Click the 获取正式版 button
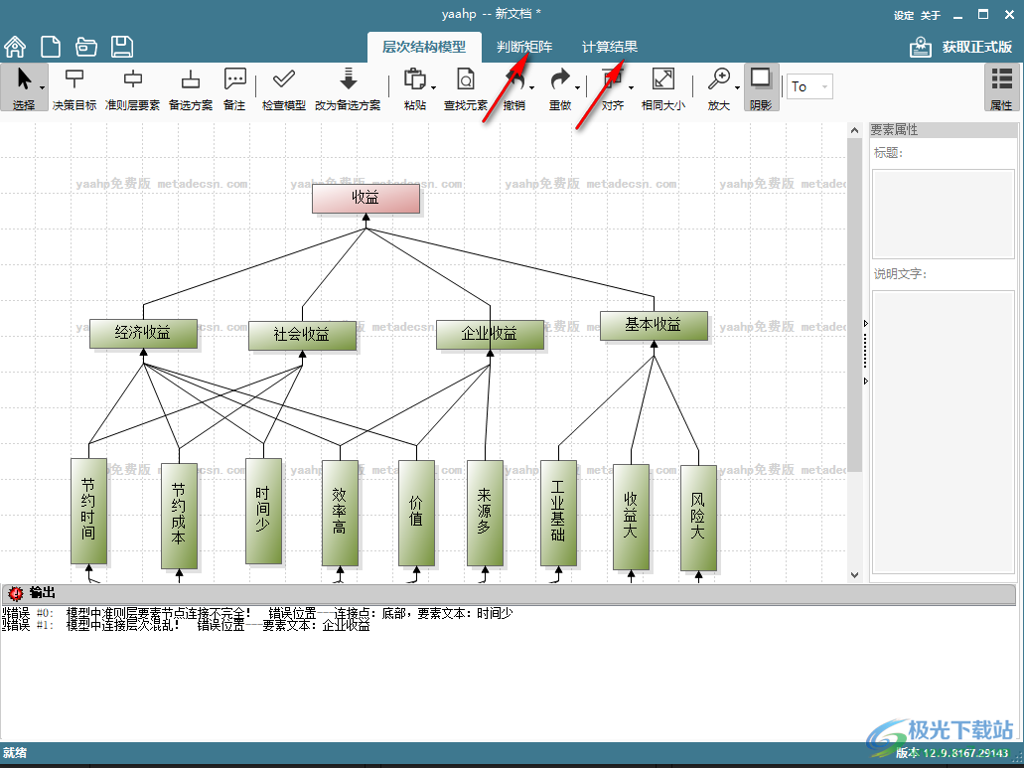The image size is (1024, 768). pyautogui.click(x=962, y=47)
